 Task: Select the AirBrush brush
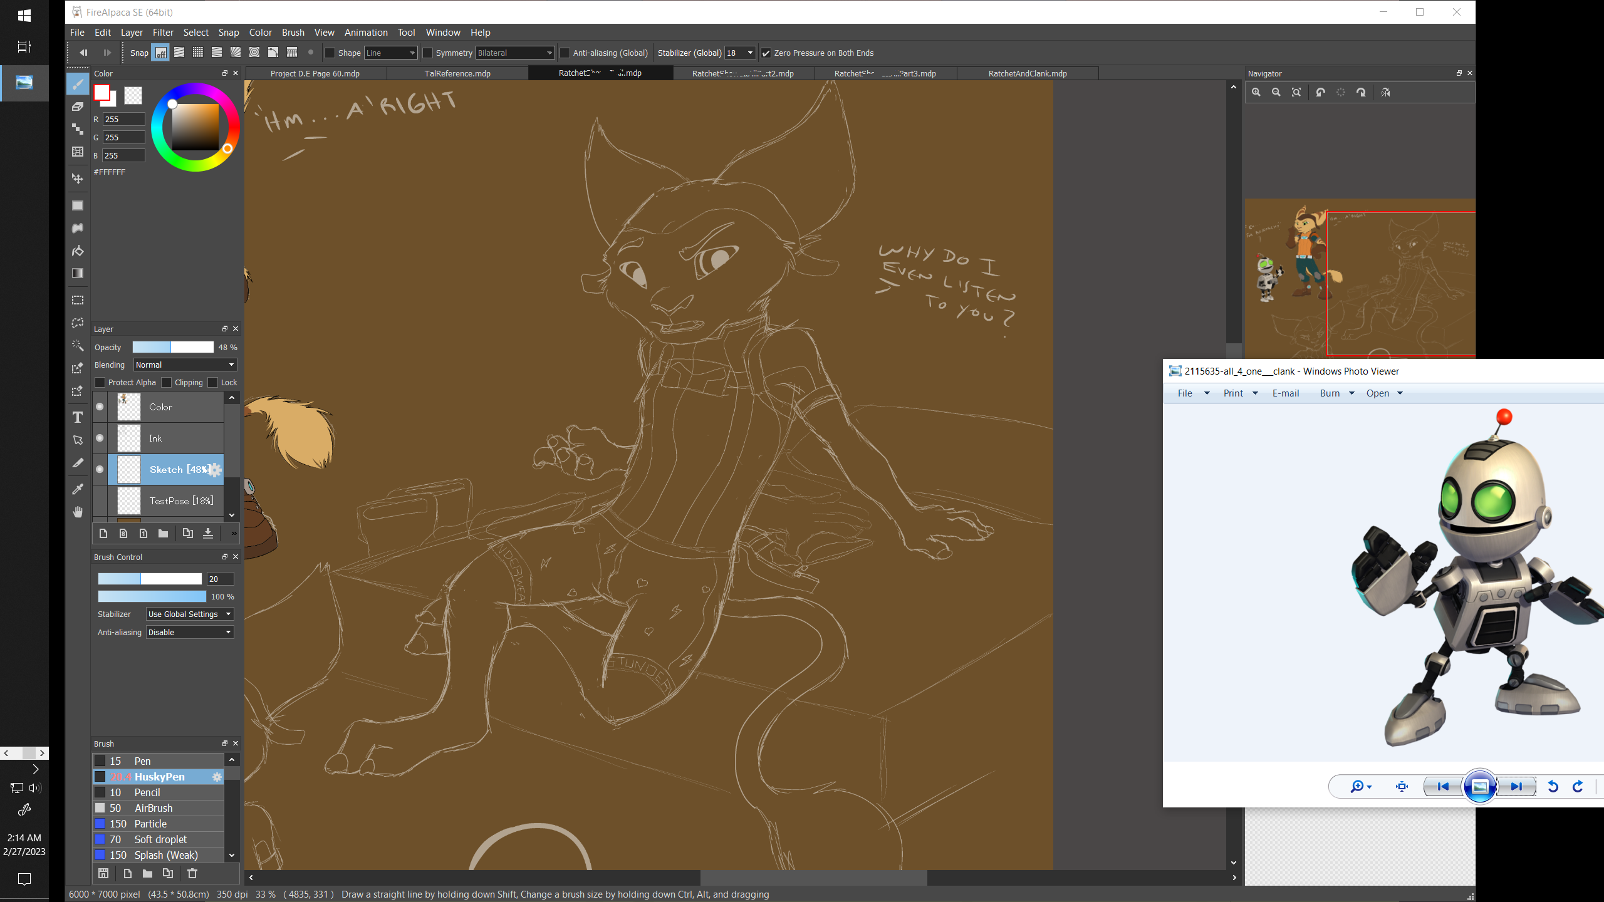click(x=159, y=808)
